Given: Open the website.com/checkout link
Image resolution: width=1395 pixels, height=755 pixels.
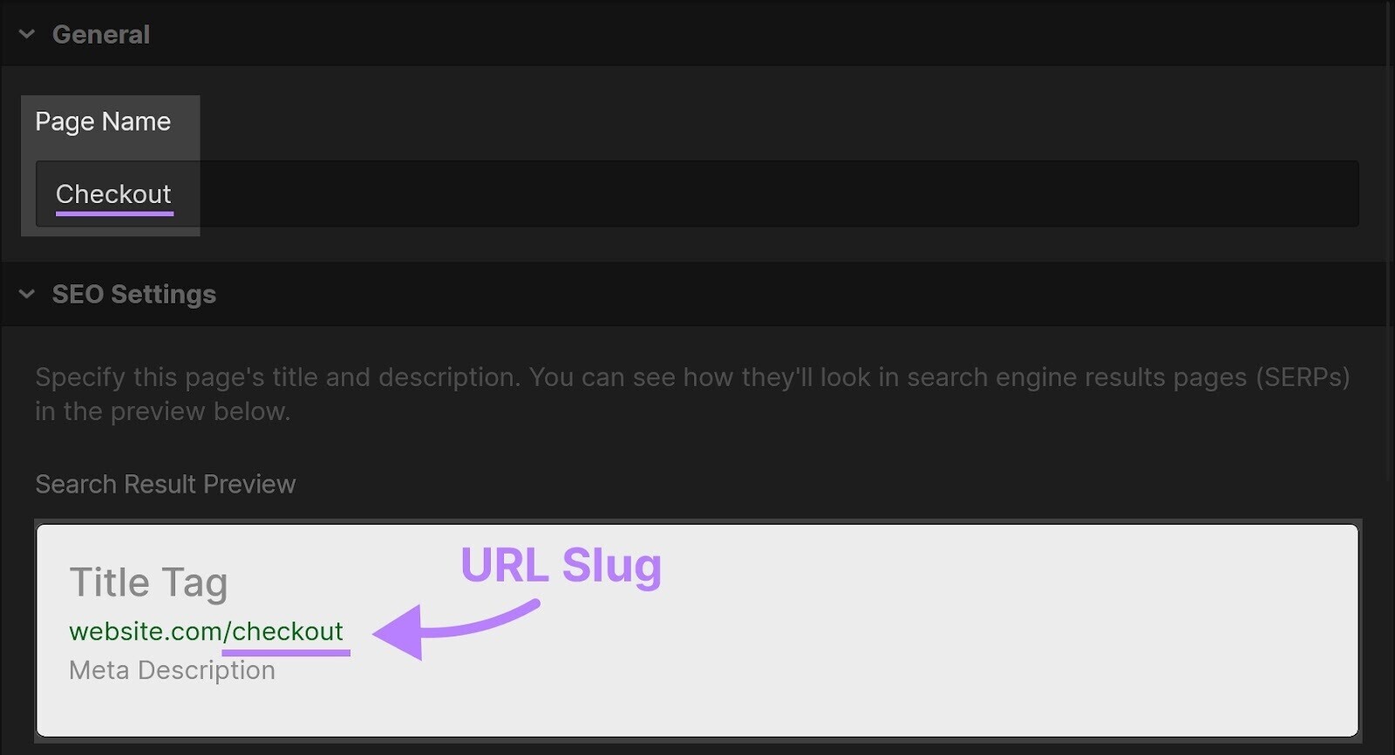Looking at the screenshot, I should pyautogui.click(x=207, y=631).
